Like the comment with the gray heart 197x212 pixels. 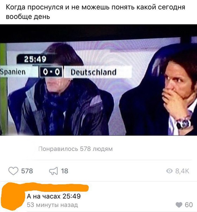[179, 205]
